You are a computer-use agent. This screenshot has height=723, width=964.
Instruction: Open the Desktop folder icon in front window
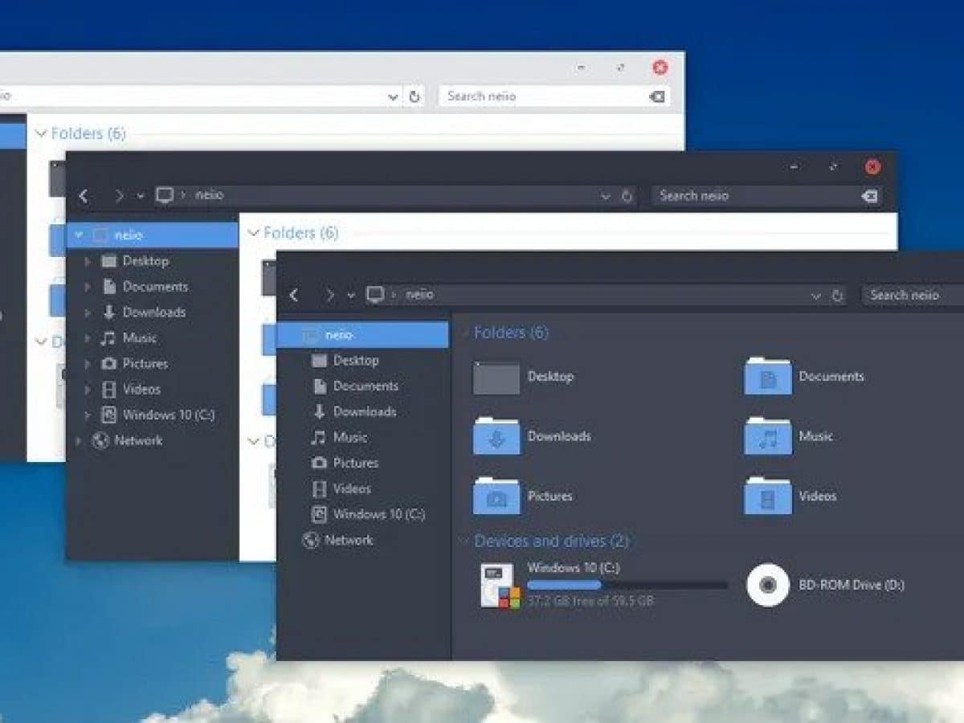coord(496,377)
